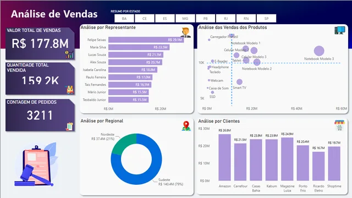Click the Nordeste R$ 37.4M (21%) label
The width and height of the screenshot is (352, 198).
[103, 136]
